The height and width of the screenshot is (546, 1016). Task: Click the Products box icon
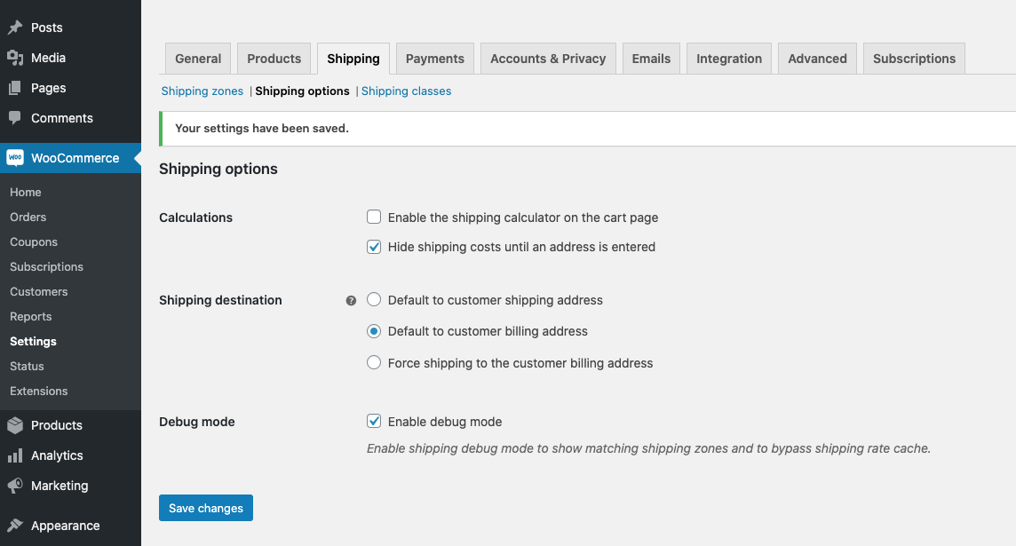tap(15, 425)
